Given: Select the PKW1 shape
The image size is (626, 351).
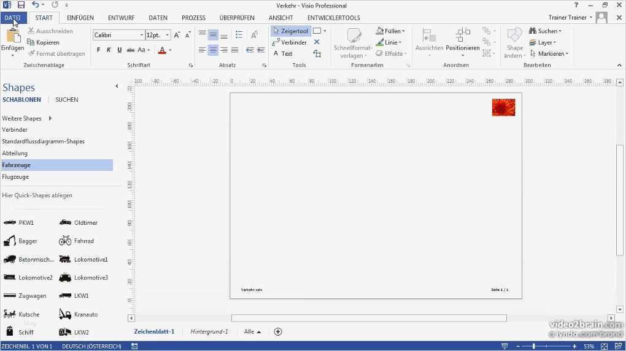Looking at the screenshot, I should tap(18, 223).
